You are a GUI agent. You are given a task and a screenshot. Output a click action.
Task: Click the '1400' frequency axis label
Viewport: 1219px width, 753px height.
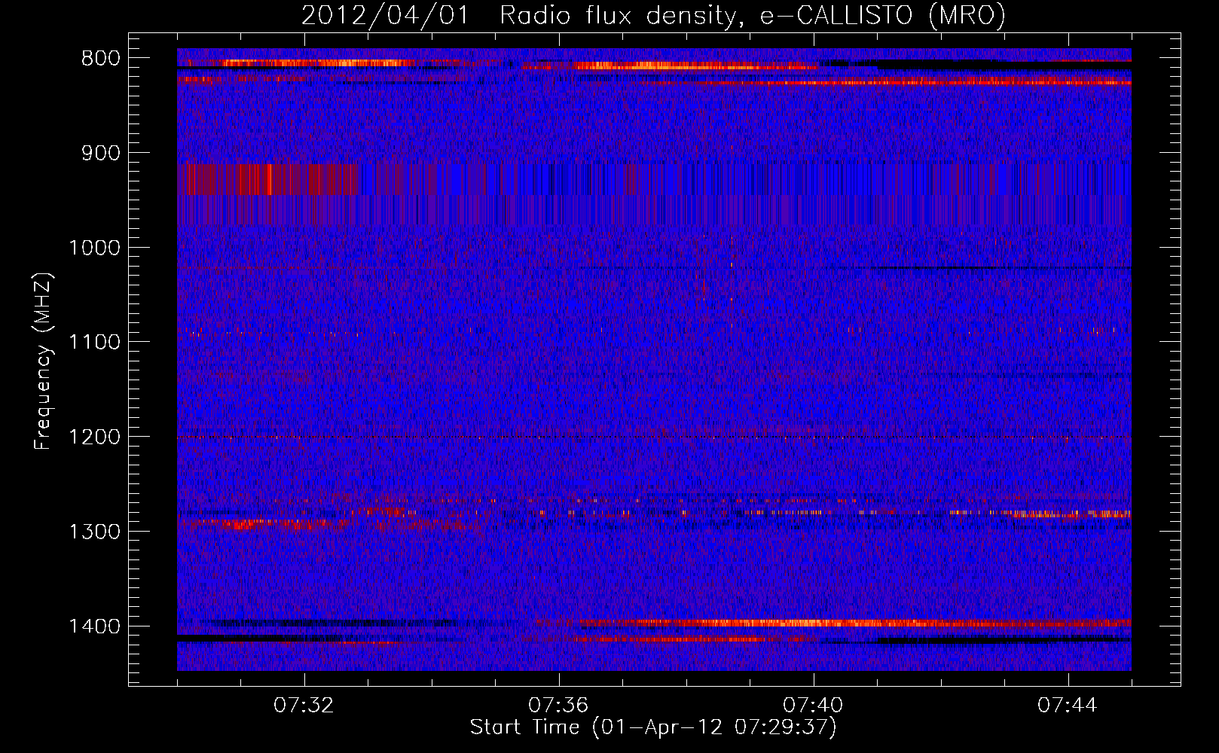click(94, 626)
